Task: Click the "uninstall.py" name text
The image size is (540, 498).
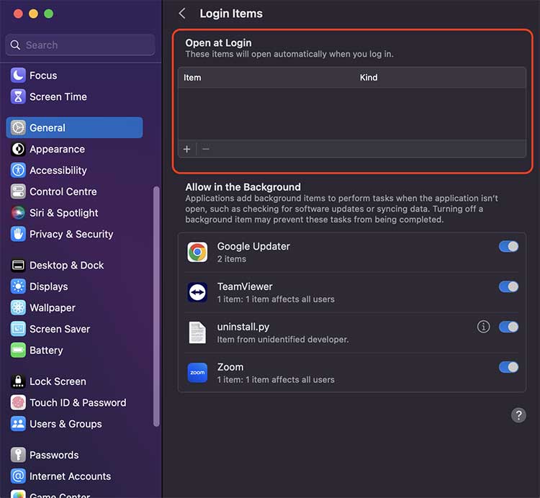Action: (x=243, y=327)
